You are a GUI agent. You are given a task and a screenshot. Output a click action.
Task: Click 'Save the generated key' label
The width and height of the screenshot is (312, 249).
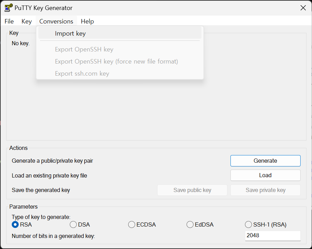click(41, 190)
